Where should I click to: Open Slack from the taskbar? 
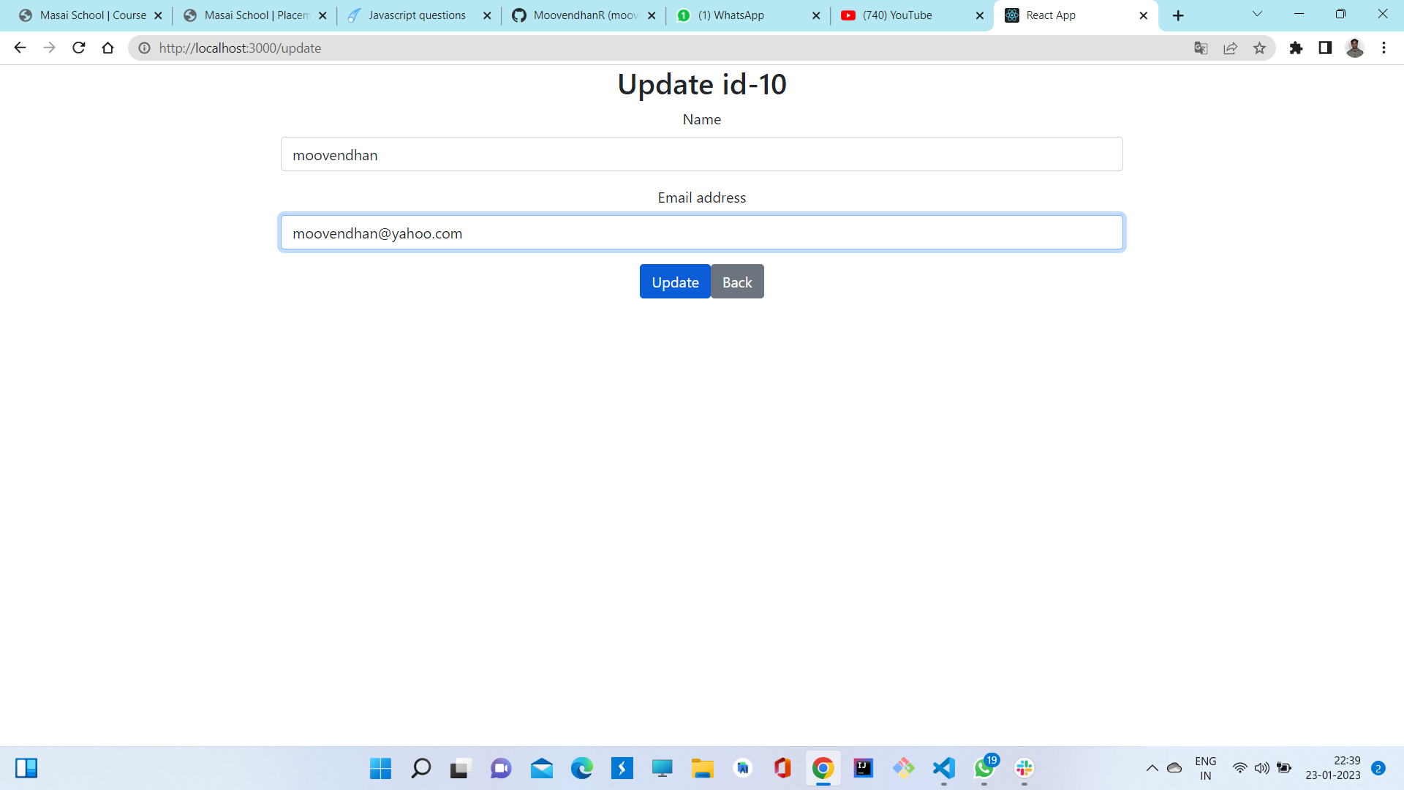point(1023,769)
